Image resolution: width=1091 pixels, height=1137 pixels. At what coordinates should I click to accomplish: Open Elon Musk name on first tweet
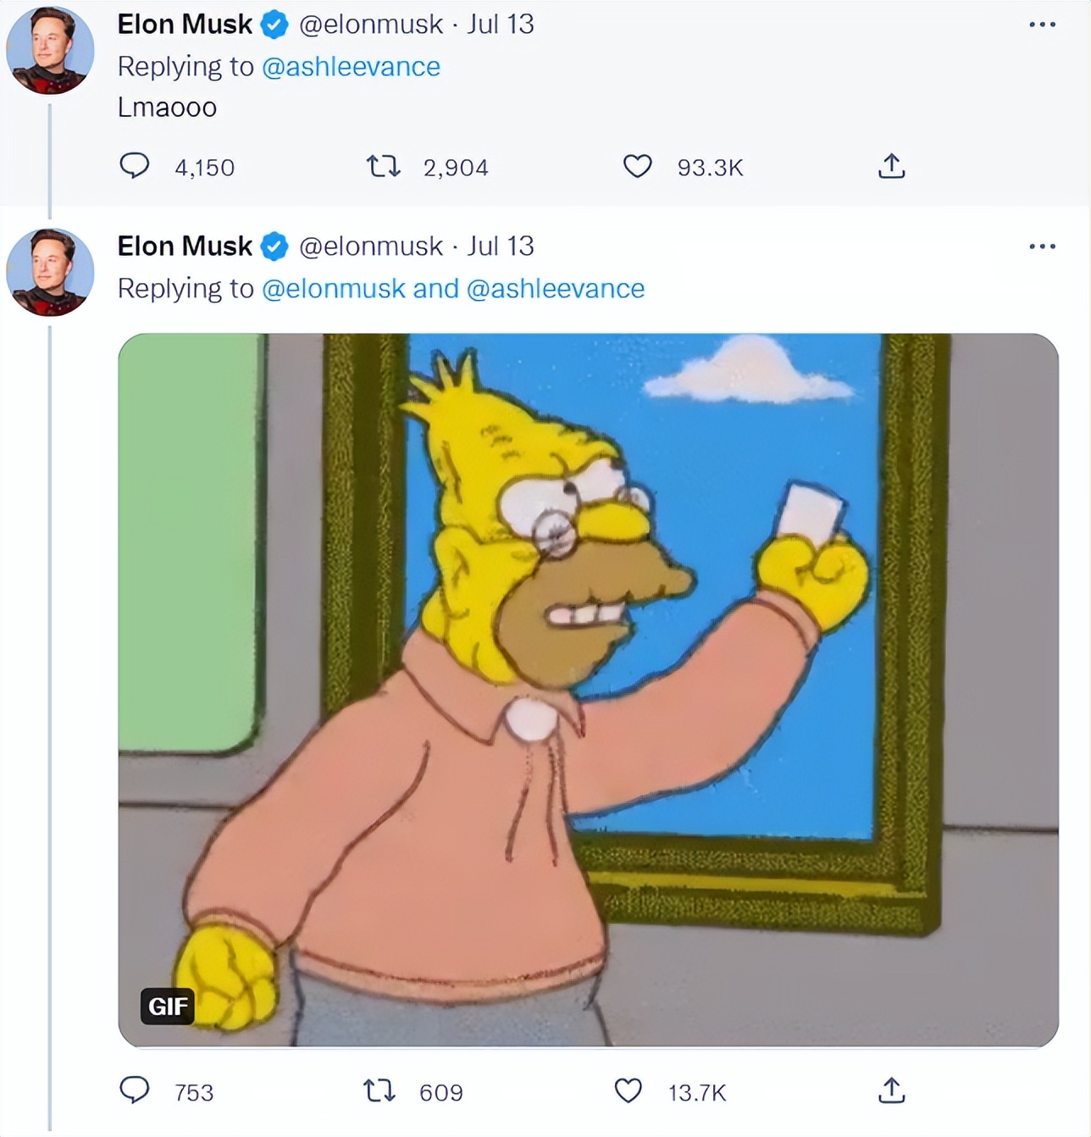[x=185, y=25]
